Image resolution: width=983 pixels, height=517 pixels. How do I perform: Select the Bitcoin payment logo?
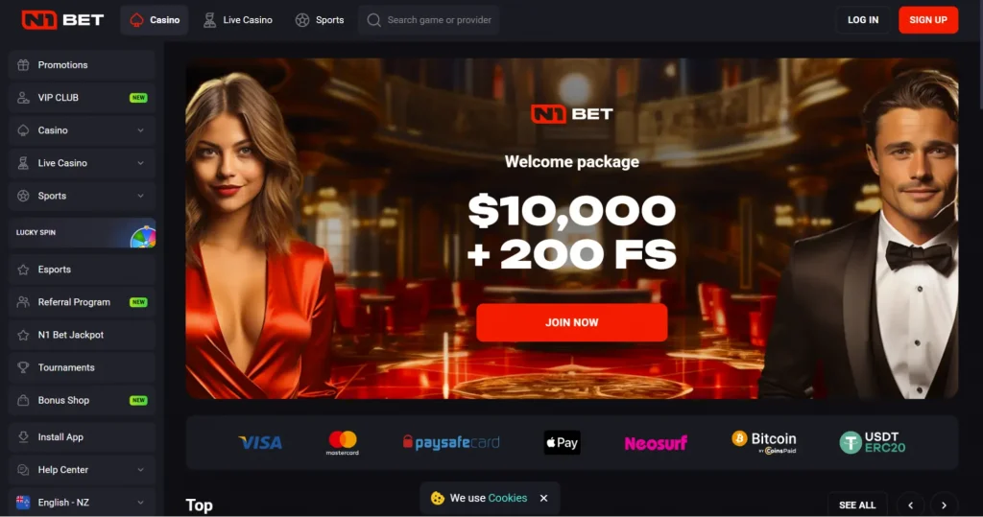point(763,442)
